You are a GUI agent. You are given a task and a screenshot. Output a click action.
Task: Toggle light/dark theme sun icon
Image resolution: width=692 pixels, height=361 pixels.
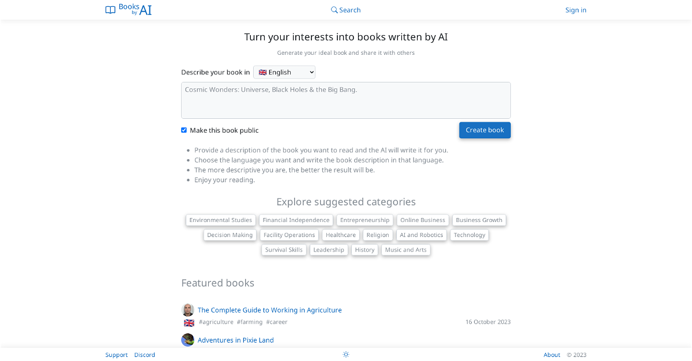(x=346, y=355)
